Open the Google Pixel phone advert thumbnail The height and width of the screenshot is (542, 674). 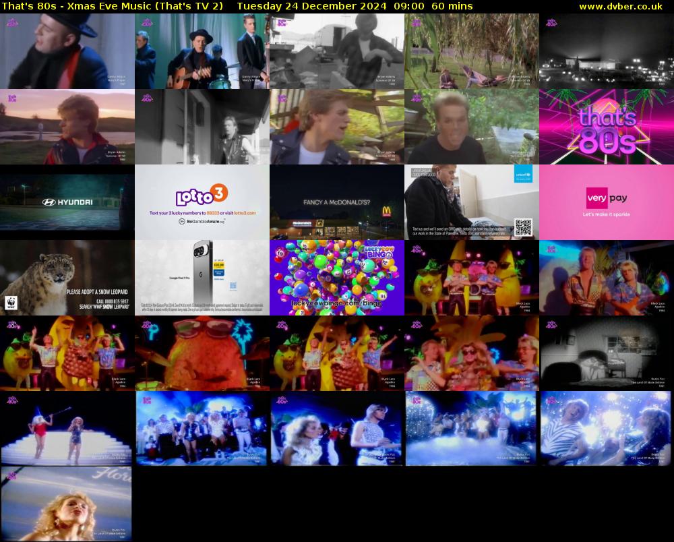coord(202,278)
